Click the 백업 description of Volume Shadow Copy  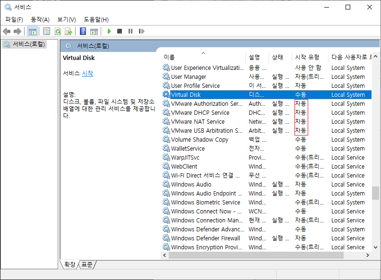257,139
